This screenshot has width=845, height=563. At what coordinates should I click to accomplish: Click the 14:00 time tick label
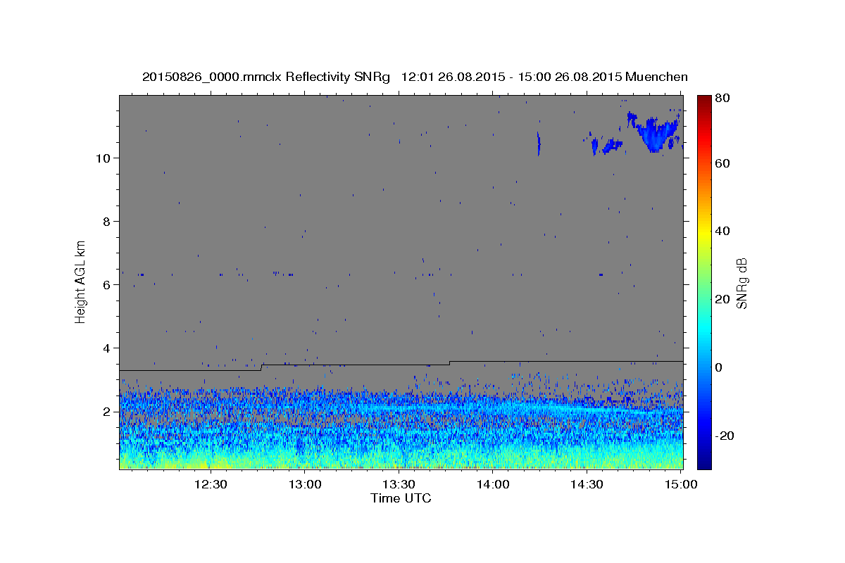tap(492, 485)
